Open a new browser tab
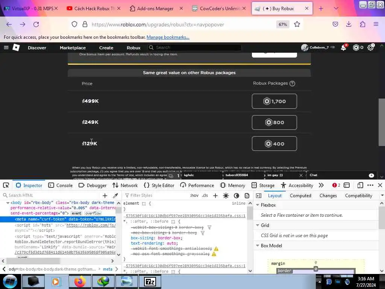 pyautogui.click(x=321, y=9)
